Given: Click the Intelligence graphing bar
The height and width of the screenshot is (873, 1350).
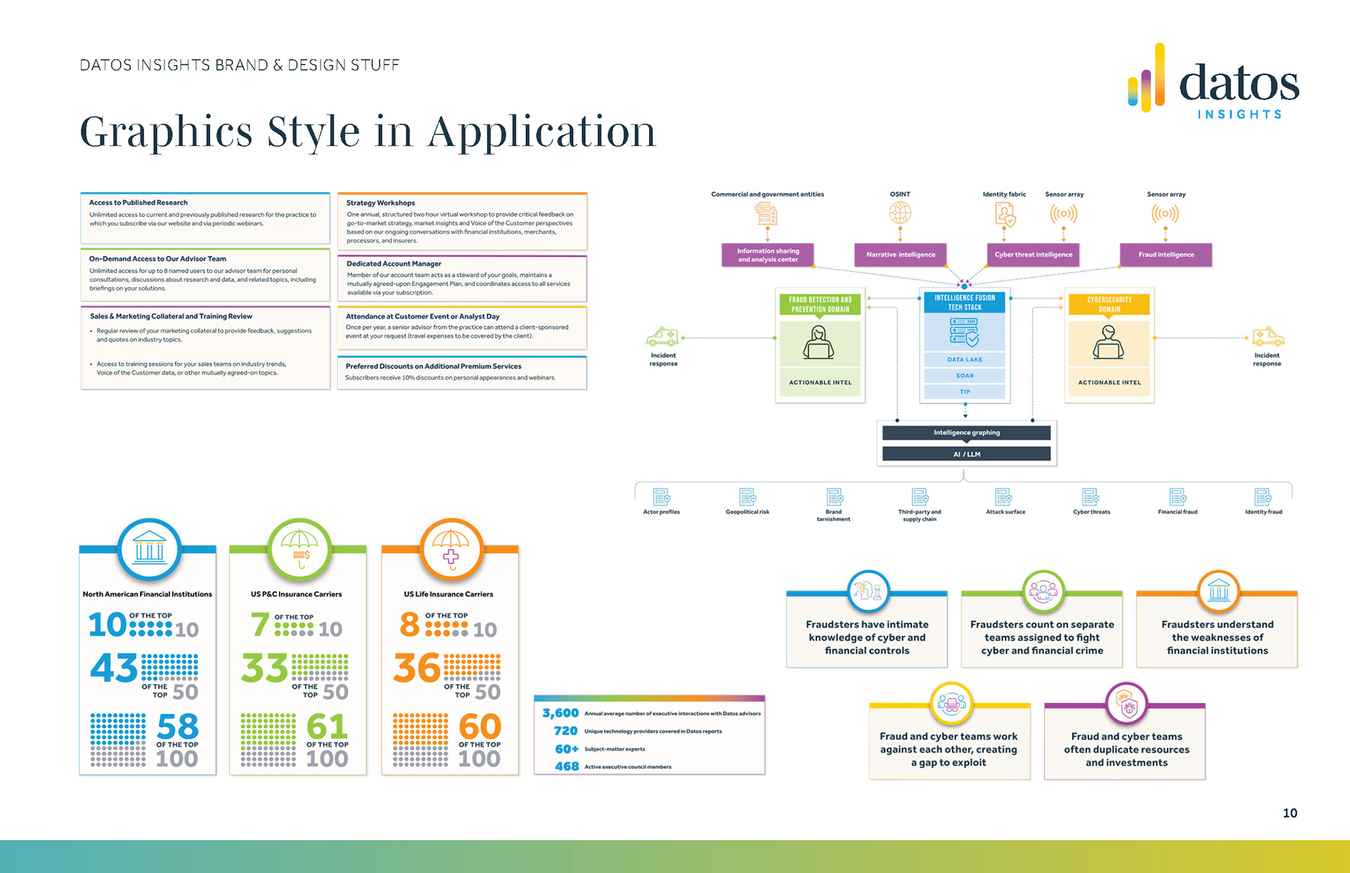Looking at the screenshot, I should (966, 432).
